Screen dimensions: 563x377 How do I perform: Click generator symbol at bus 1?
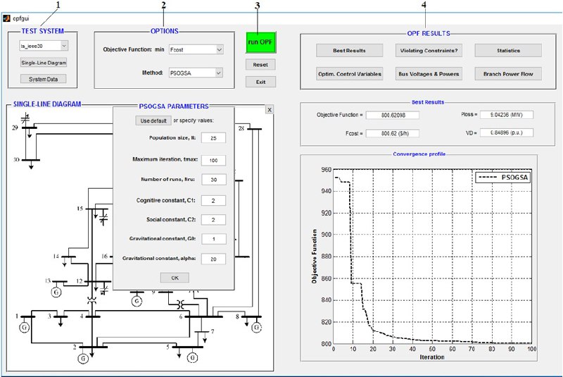point(25,328)
